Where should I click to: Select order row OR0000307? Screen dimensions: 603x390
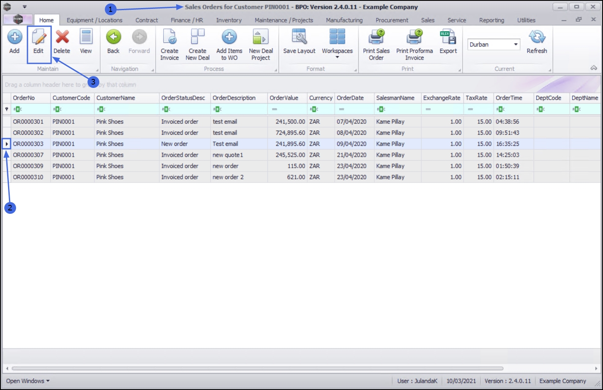302,155
